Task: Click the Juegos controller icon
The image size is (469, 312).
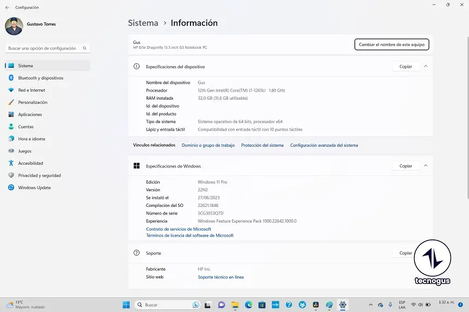Action: [x=11, y=151]
